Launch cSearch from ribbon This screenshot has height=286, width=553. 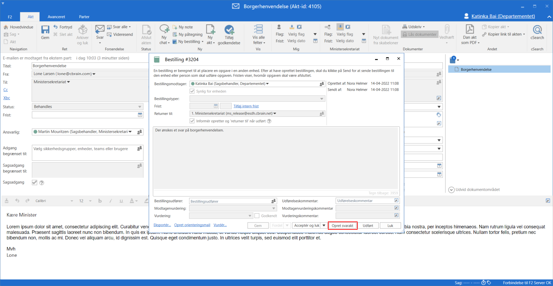537,32
